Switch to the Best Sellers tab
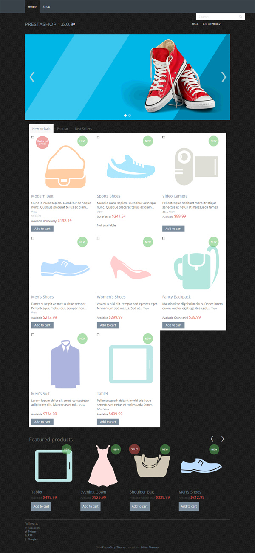Image resolution: width=255 pixels, height=553 pixels. coord(83,129)
